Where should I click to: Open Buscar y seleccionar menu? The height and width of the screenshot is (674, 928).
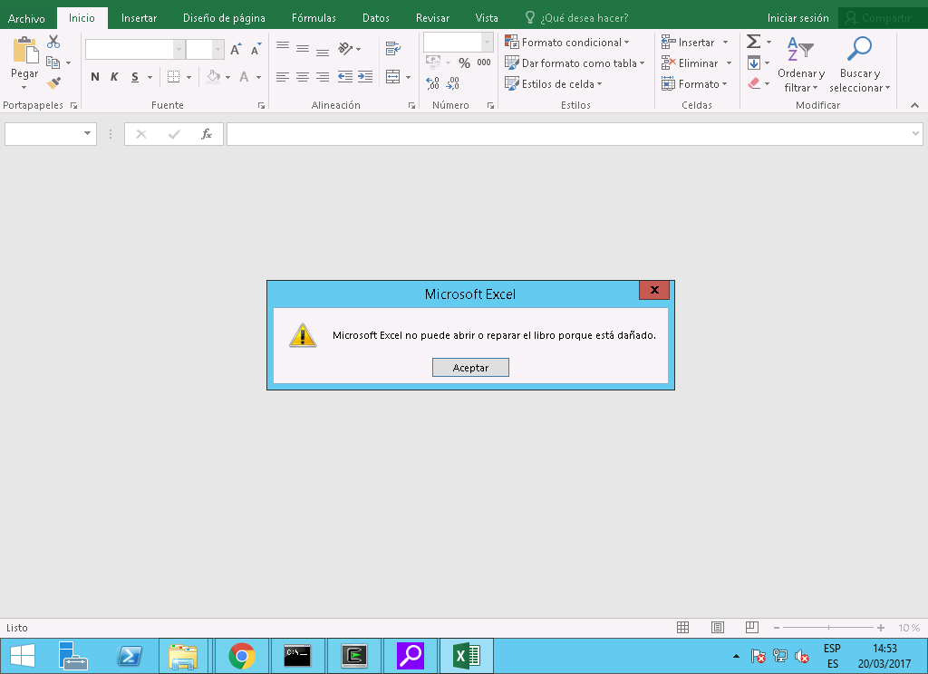point(859,65)
